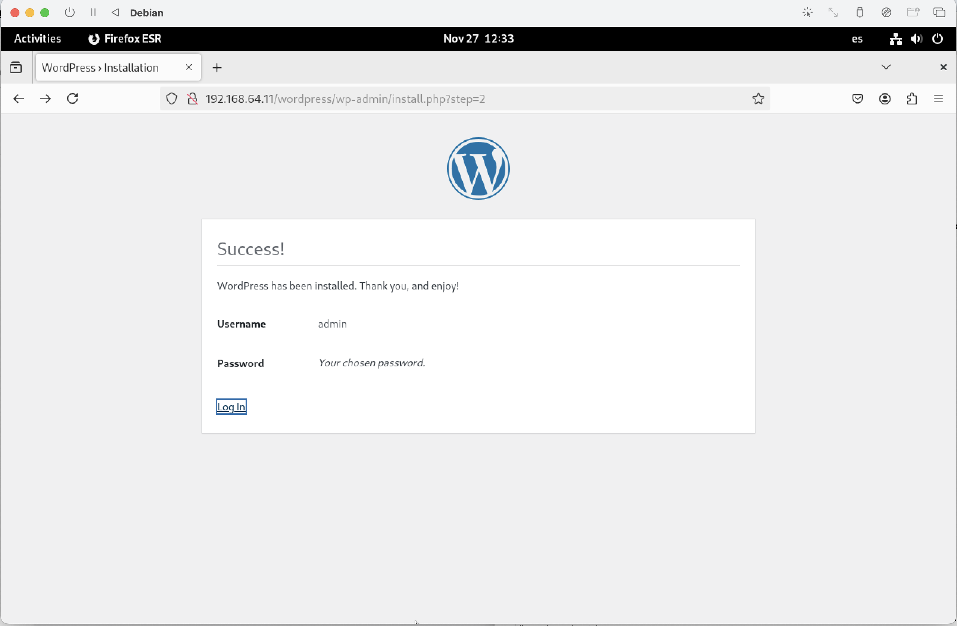Image resolution: width=957 pixels, height=626 pixels.
Task: Reload the current page
Action: click(x=72, y=99)
